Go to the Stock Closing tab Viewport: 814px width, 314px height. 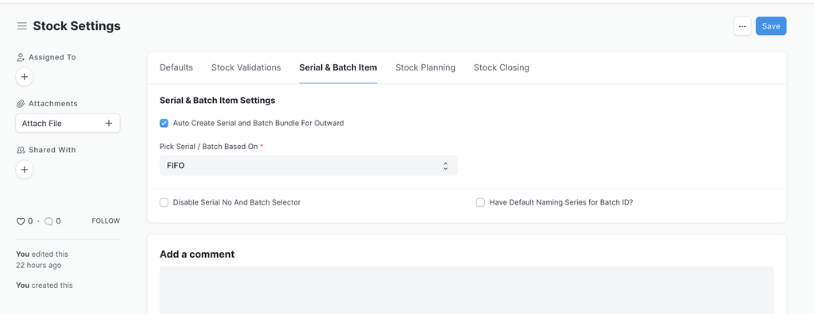(x=502, y=67)
